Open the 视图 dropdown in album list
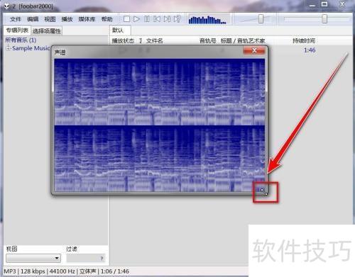The width and height of the screenshot is (355, 277). pyautogui.click(x=33, y=258)
